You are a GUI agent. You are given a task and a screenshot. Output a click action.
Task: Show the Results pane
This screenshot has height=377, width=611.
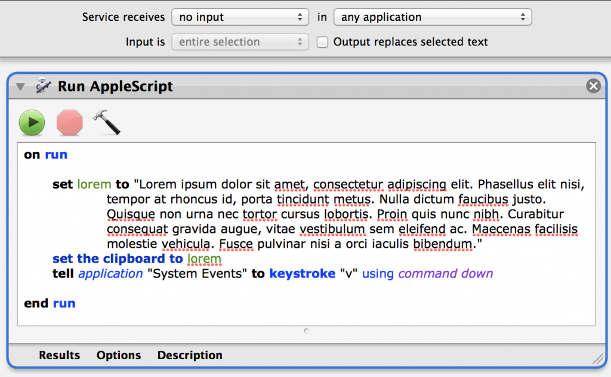[x=59, y=355]
